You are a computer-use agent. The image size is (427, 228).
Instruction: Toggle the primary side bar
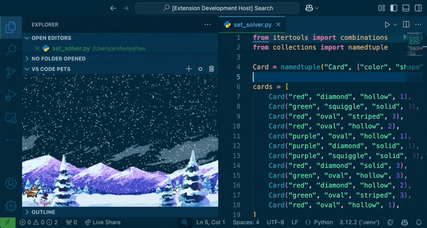[394, 8]
